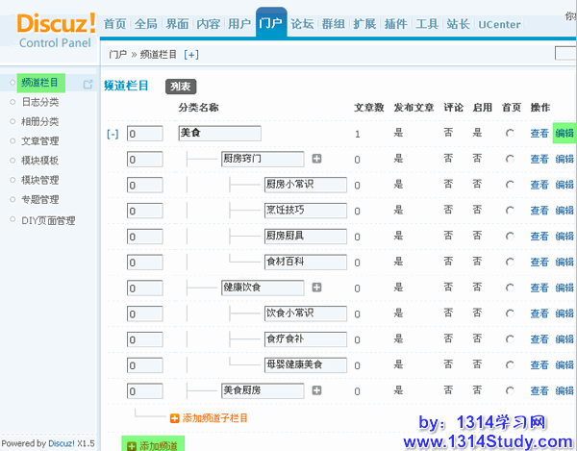Click the plus icon beside 美食厨房

302,390
